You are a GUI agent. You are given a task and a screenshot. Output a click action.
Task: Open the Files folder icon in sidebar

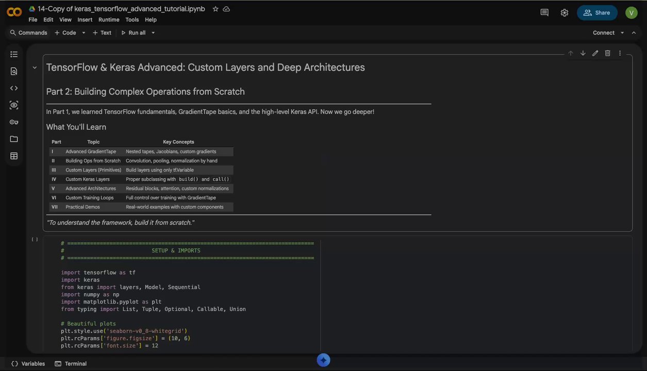[x=14, y=139]
